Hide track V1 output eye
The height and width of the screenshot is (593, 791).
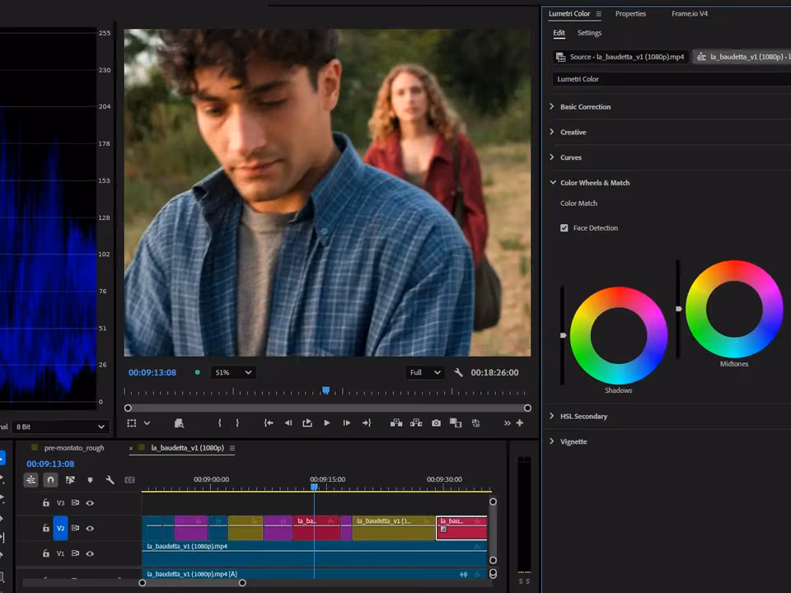pyautogui.click(x=90, y=553)
